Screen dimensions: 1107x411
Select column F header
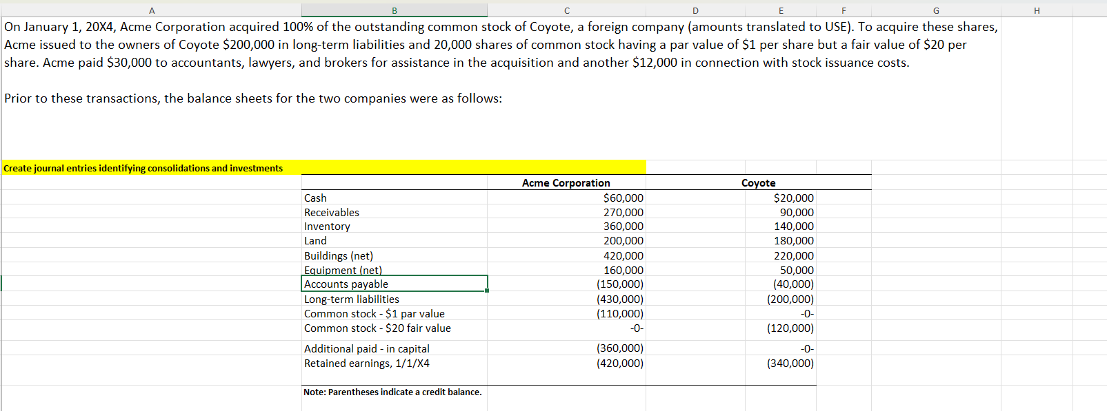click(x=844, y=10)
